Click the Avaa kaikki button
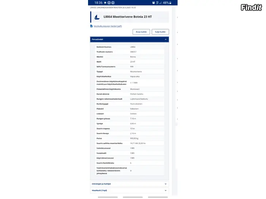Viewport: 266px width, 199px height. [x=141, y=32]
